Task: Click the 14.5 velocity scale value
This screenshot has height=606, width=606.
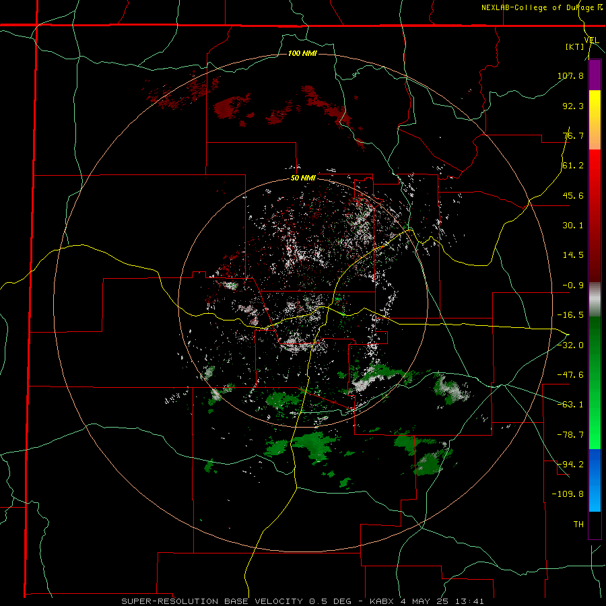Action: [573, 255]
